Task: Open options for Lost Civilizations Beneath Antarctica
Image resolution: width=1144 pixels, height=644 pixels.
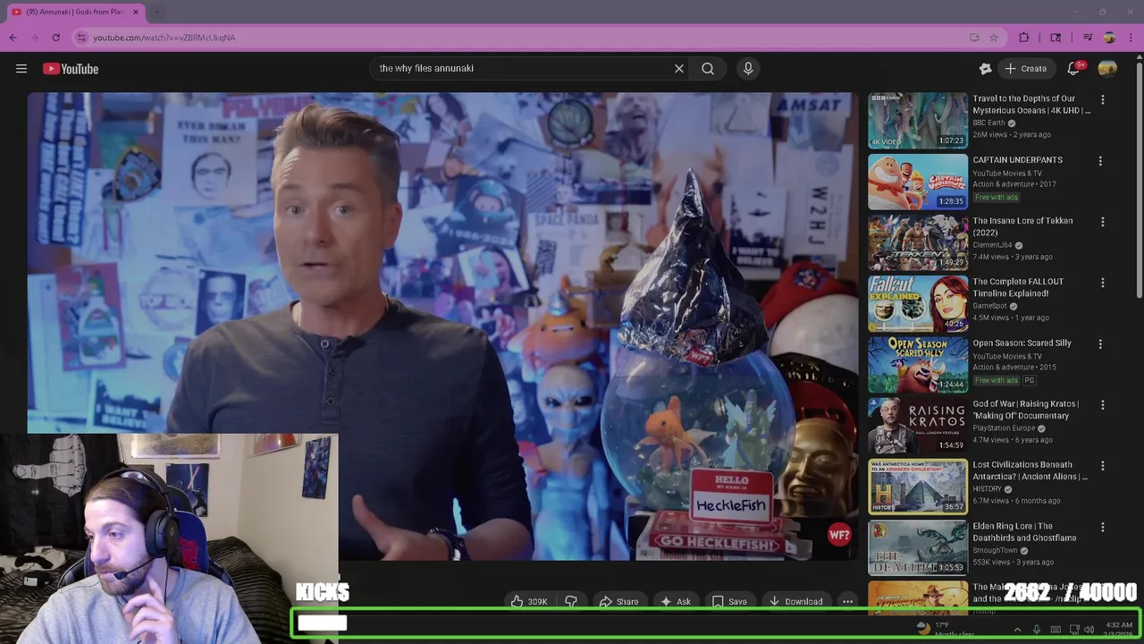Action: click(x=1102, y=466)
